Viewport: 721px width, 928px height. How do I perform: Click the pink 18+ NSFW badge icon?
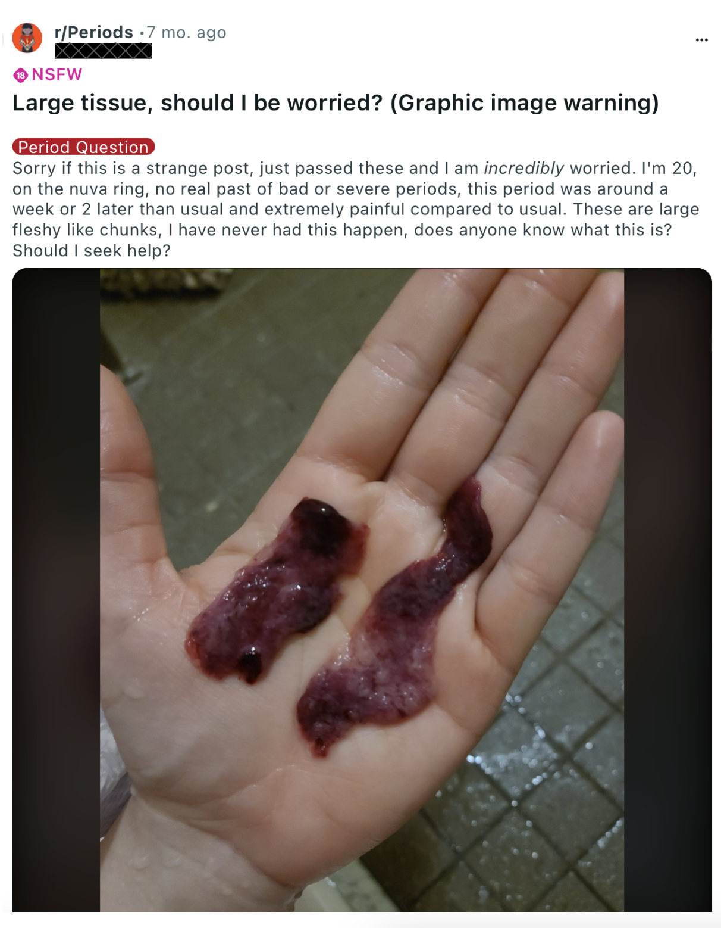(x=21, y=75)
